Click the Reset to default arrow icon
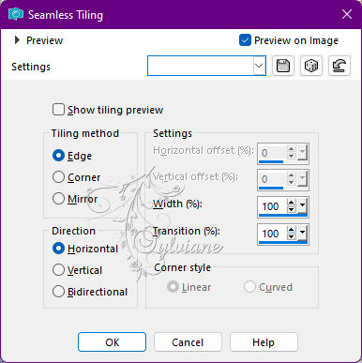 pyautogui.click(x=339, y=66)
